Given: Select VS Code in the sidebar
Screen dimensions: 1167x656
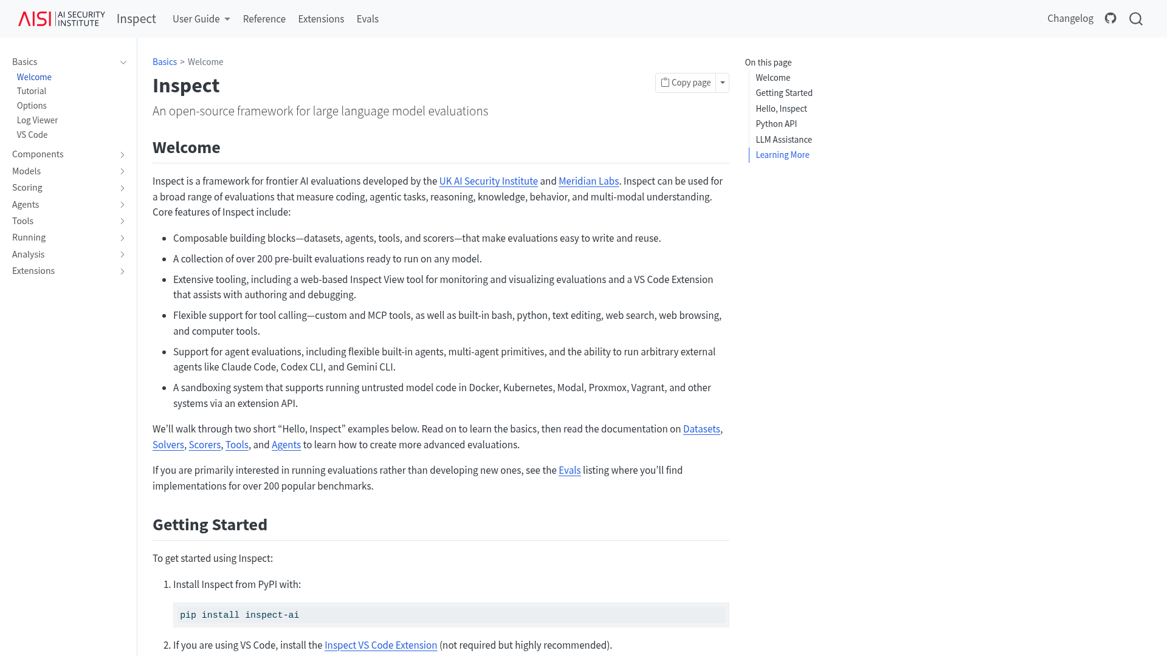Looking at the screenshot, I should (x=32, y=135).
